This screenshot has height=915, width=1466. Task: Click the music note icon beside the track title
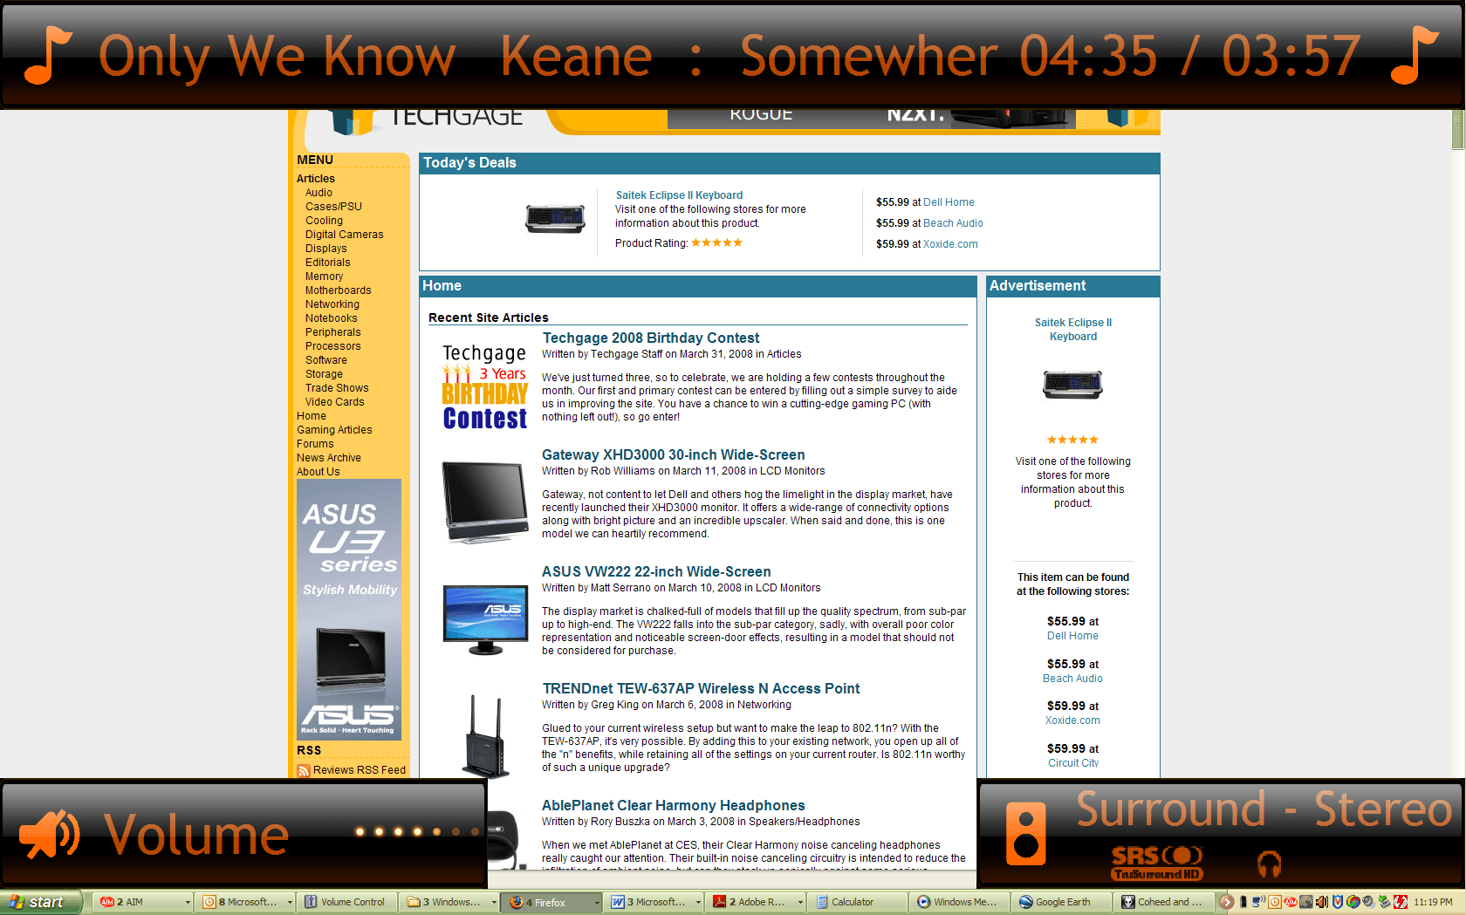(x=48, y=55)
